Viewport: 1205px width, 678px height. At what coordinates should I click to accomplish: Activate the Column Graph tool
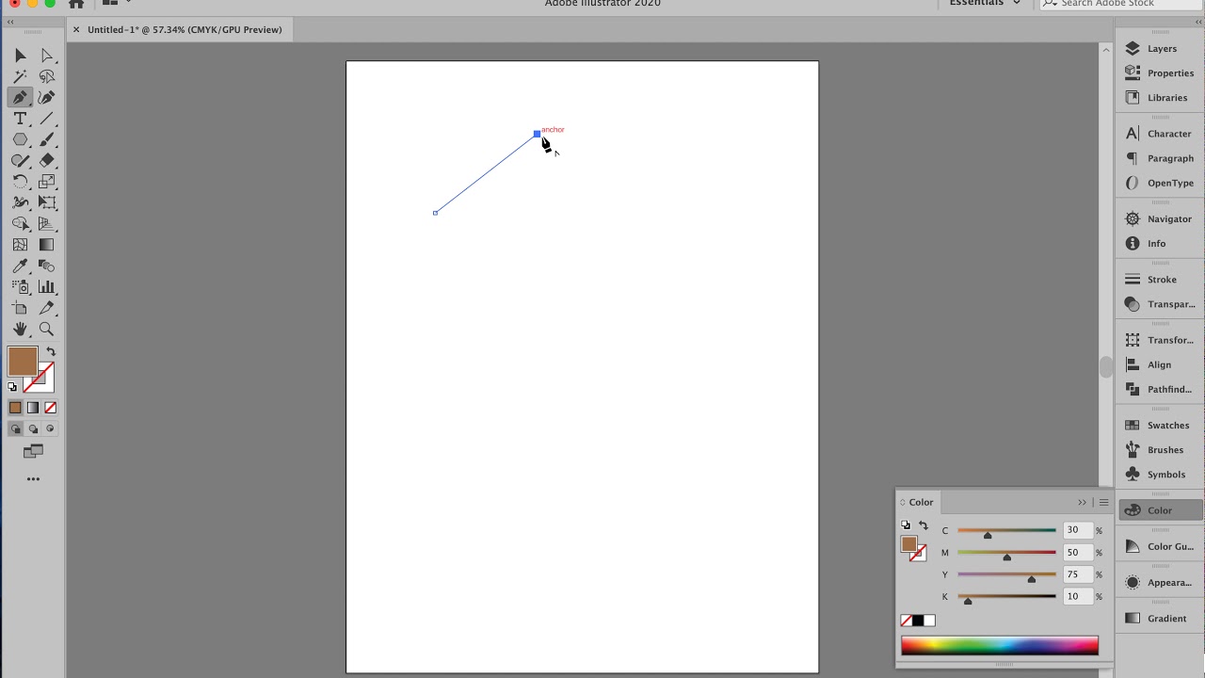pyautogui.click(x=46, y=286)
